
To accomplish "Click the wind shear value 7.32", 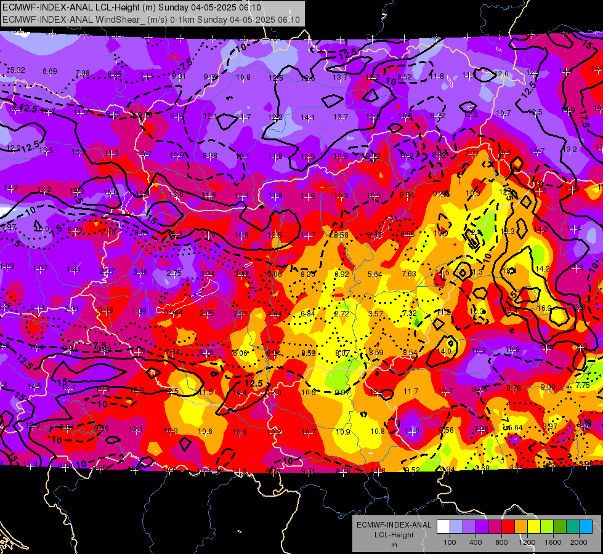I will pos(409,313).
